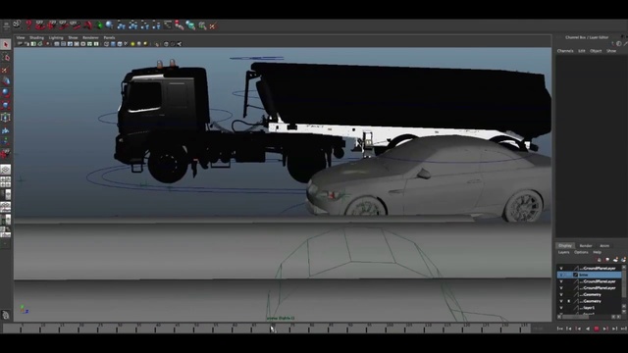Click the blue sphere shelf icon
This screenshot has width=628, height=353.
click(109, 25)
